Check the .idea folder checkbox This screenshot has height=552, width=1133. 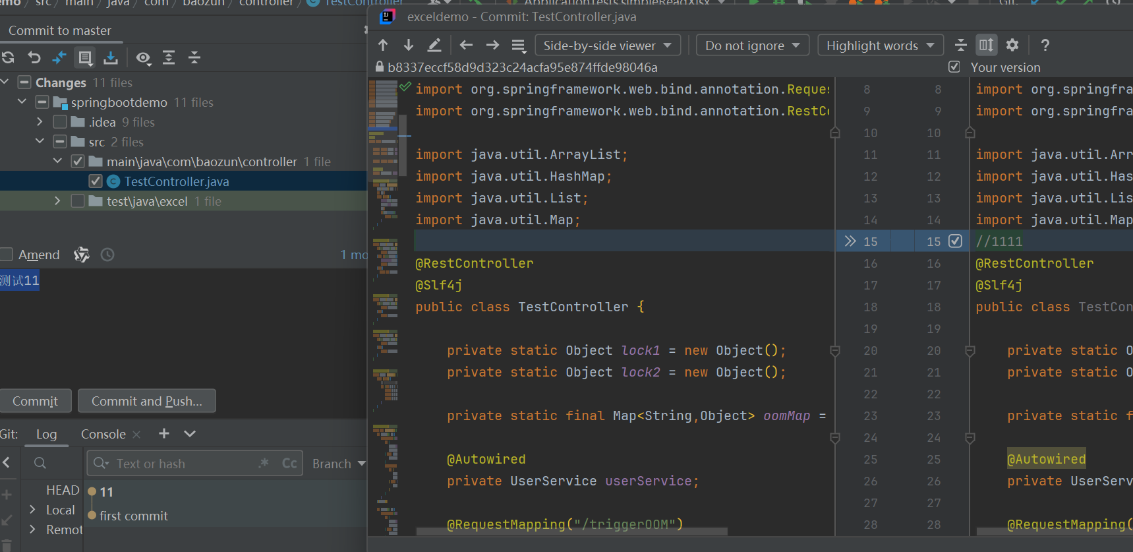tap(60, 122)
